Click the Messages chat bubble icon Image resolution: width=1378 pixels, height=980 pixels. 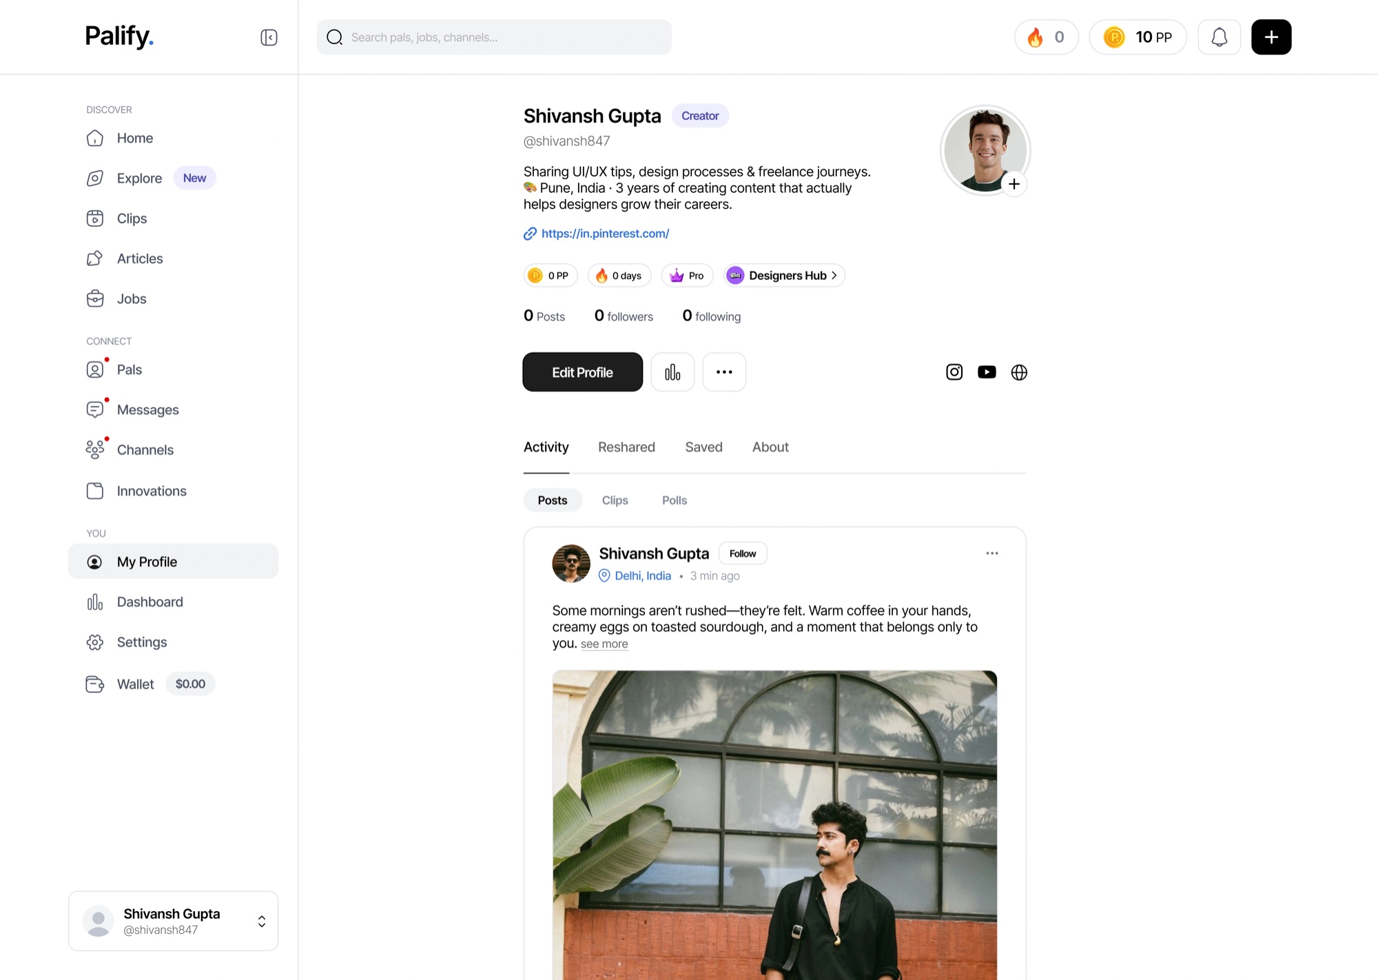(x=95, y=409)
